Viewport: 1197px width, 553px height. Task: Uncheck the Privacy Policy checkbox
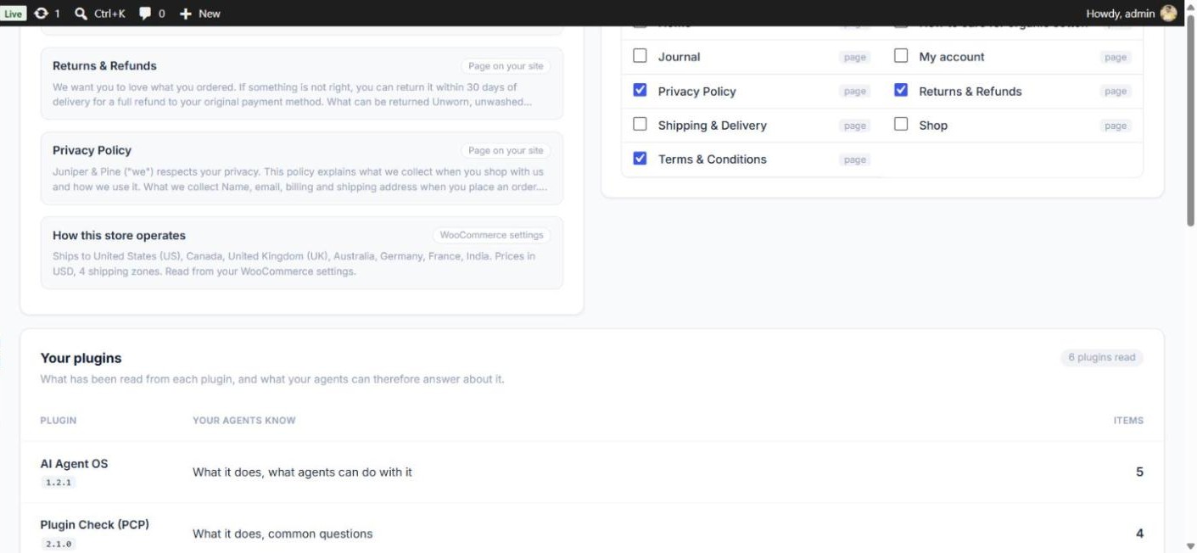click(640, 90)
